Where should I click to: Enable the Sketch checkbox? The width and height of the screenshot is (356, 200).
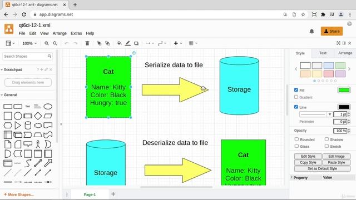pos(327,146)
